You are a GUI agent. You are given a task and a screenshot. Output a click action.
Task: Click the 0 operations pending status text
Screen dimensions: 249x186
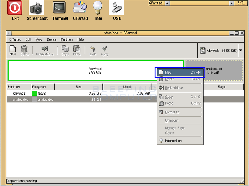[x=22, y=181]
